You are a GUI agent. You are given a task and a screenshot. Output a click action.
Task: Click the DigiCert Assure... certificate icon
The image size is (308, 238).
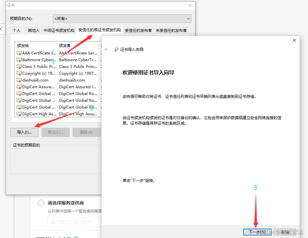pyautogui.click(x=19, y=87)
